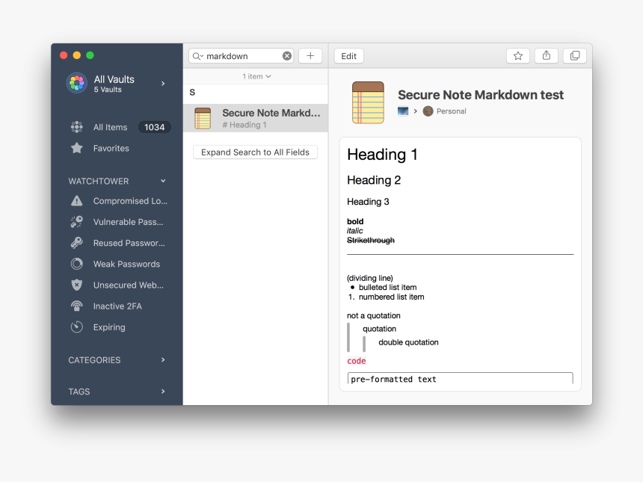Select the Unsecured Websites shield icon
The height and width of the screenshot is (482, 643).
(x=76, y=285)
